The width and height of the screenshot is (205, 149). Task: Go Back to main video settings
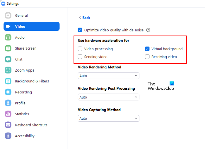(85, 18)
